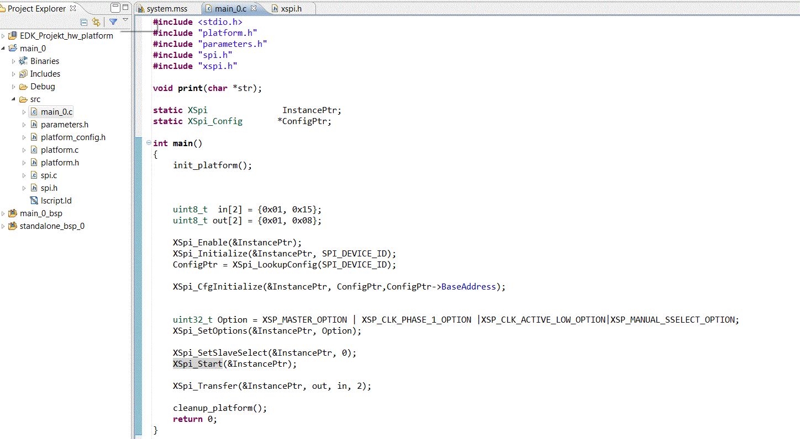800x439 pixels.
Task: Expand the Binaries node
Action: tap(14, 61)
